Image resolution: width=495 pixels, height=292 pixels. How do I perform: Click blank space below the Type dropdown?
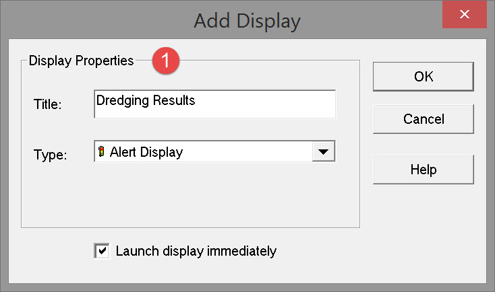point(202,195)
